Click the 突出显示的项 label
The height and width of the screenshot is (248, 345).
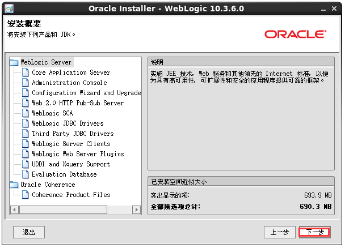pyautogui.click(x=170, y=195)
